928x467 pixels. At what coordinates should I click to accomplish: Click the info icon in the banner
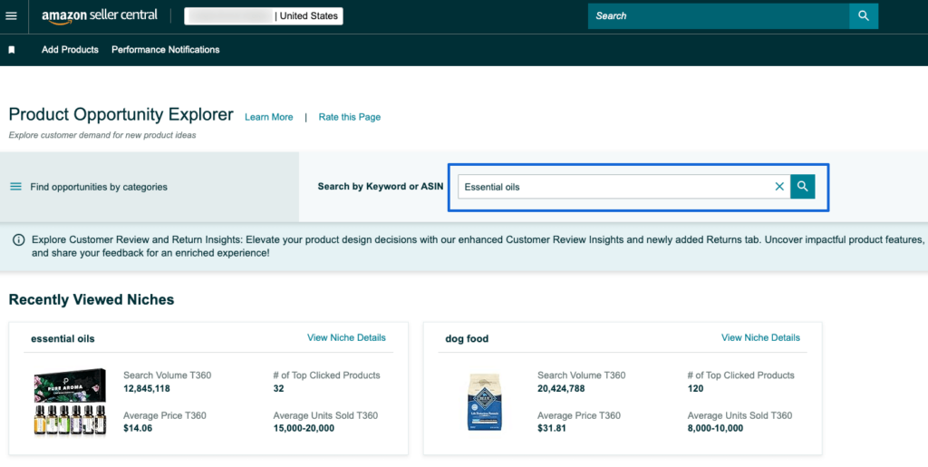[19, 239]
